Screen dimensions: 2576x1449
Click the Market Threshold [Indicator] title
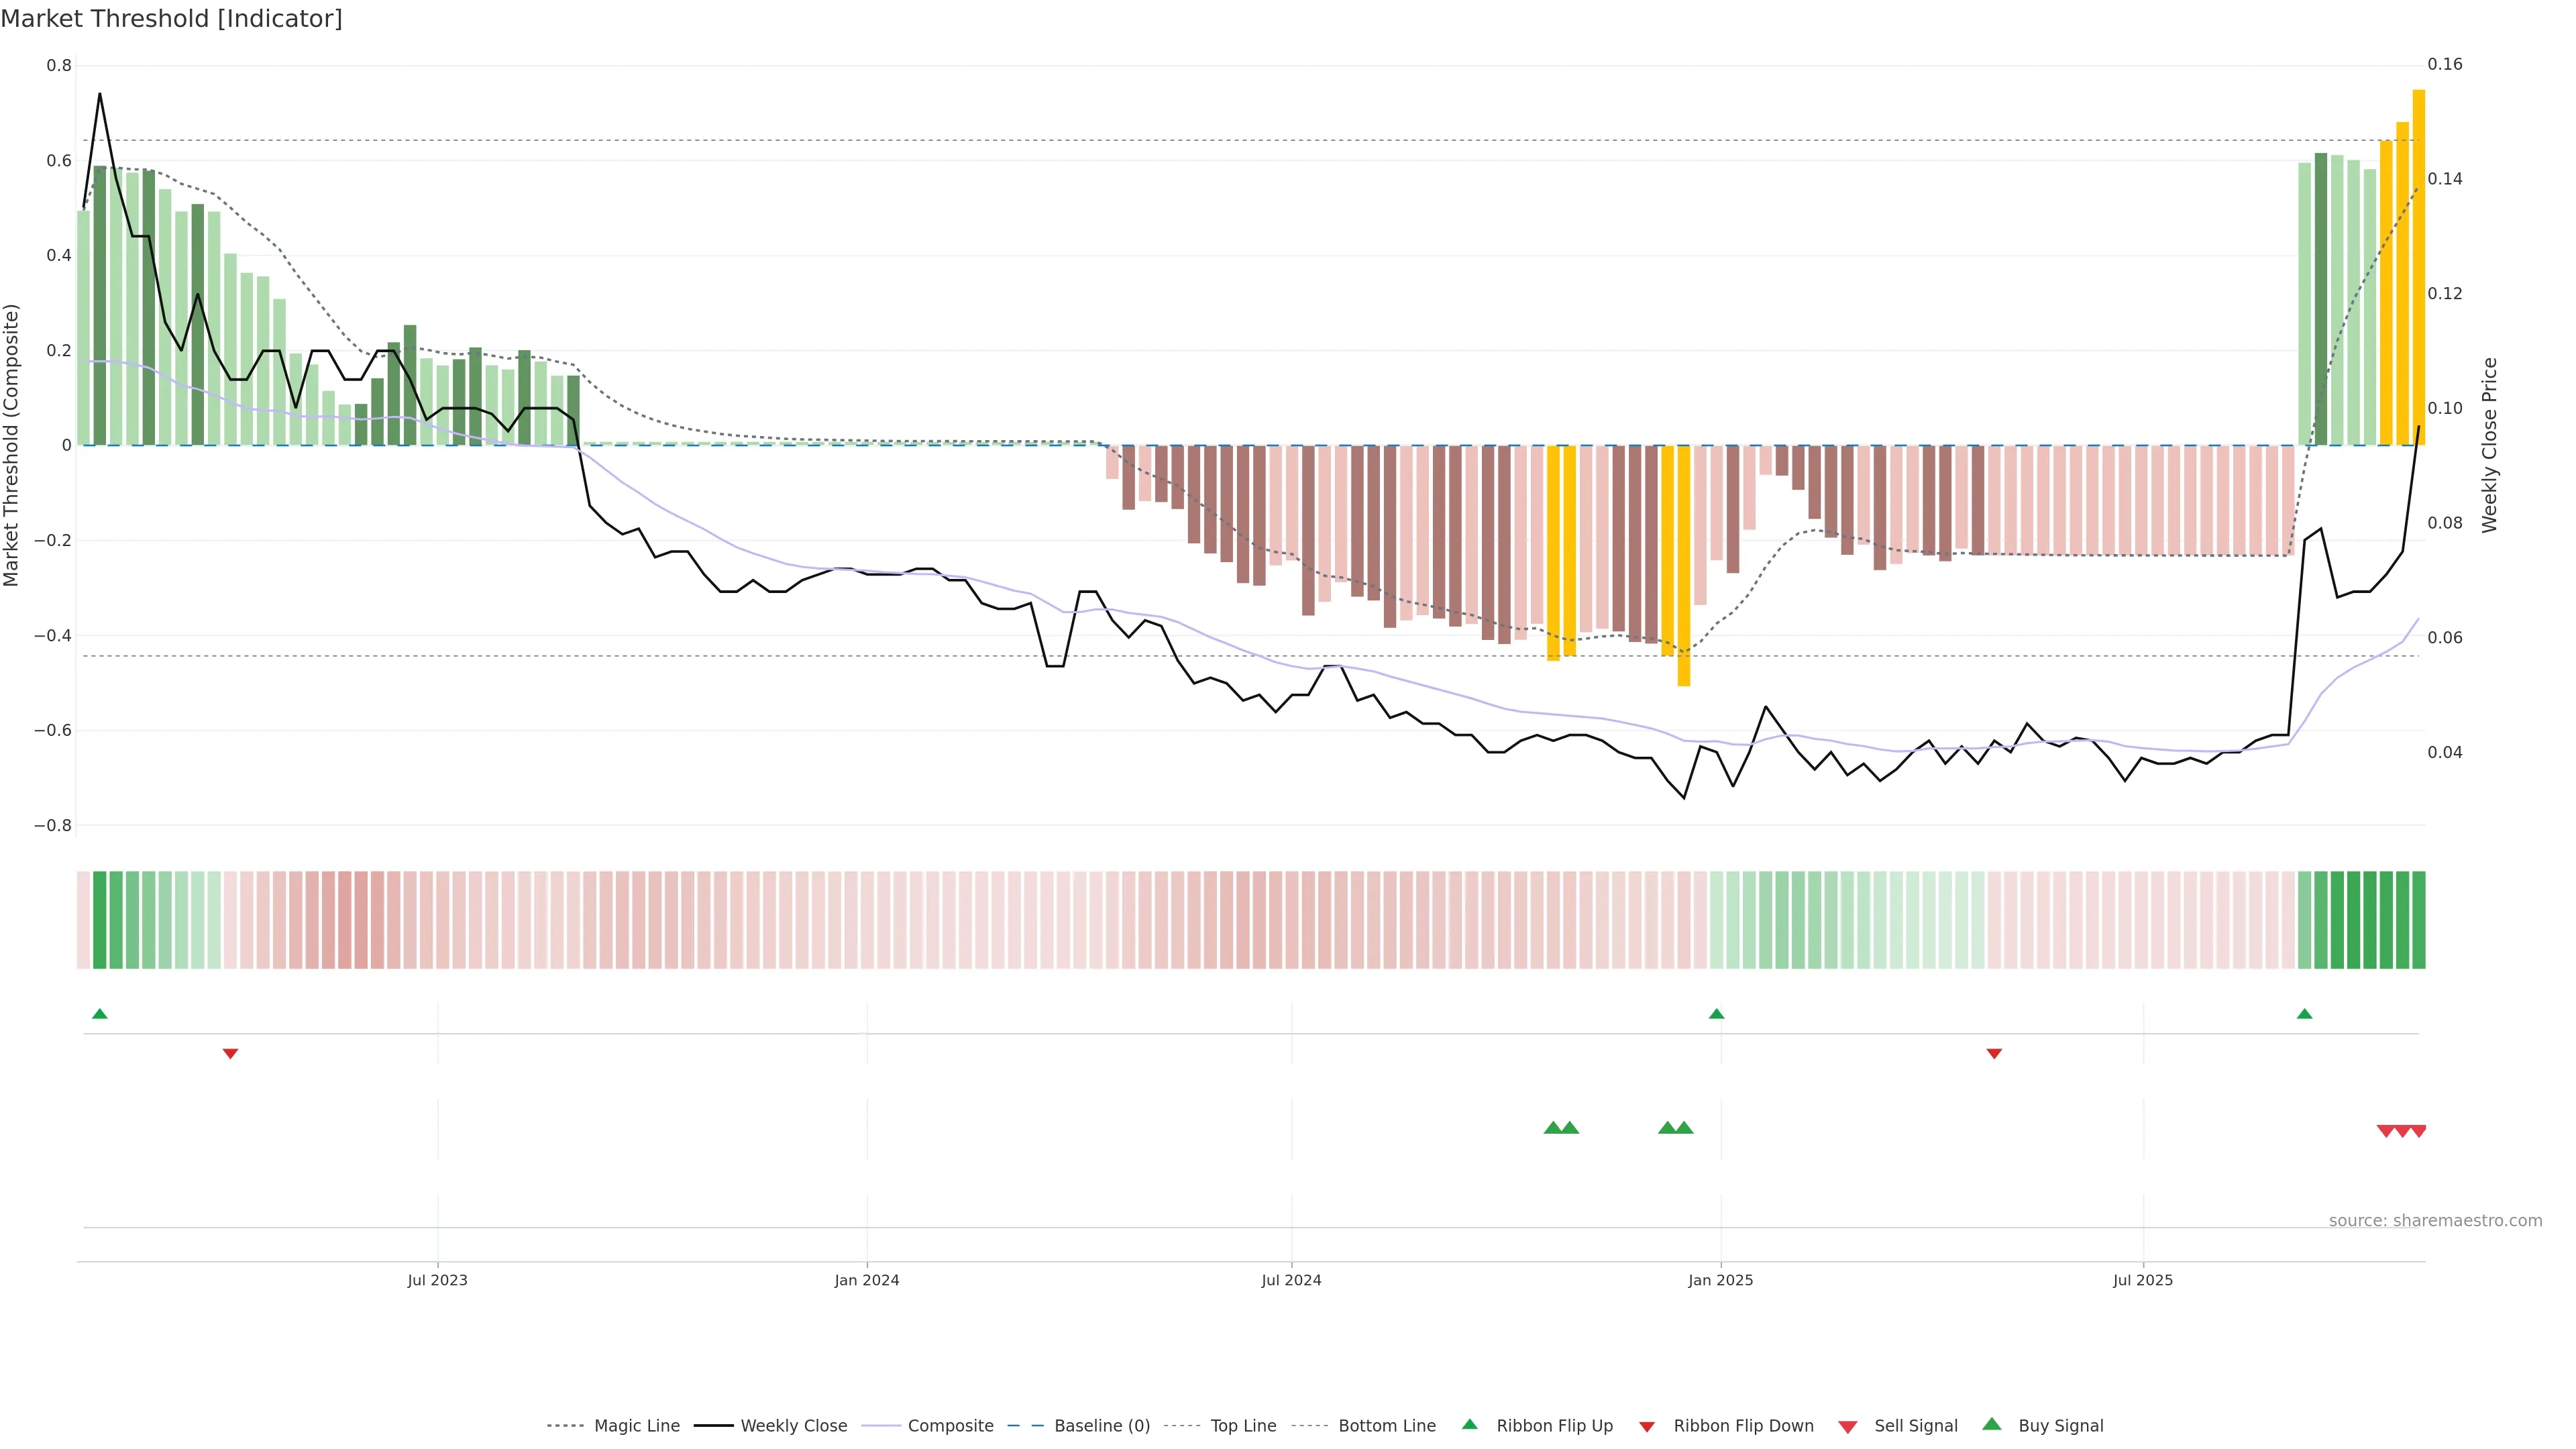[x=171, y=19]
